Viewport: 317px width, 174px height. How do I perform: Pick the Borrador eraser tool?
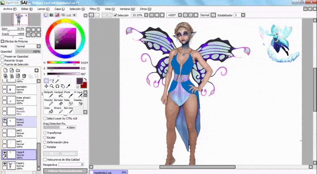click(59, 102)
